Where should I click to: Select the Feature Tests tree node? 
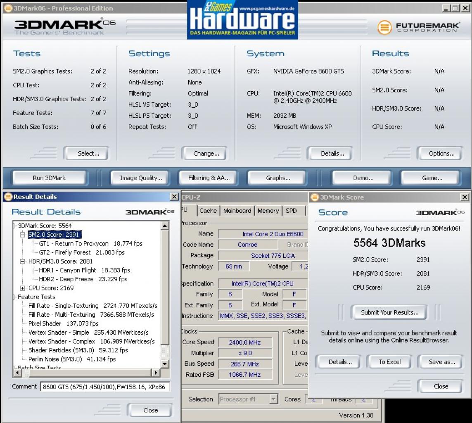[36, 297]
